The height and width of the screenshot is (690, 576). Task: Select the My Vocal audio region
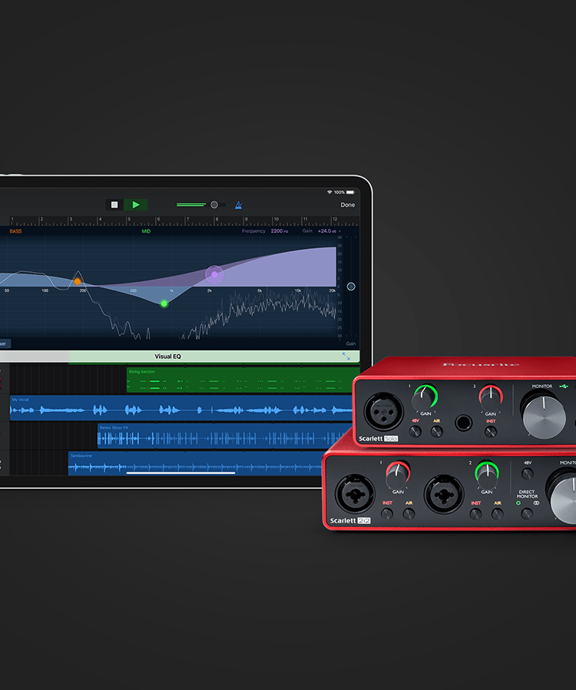click(x=181, y=408)
